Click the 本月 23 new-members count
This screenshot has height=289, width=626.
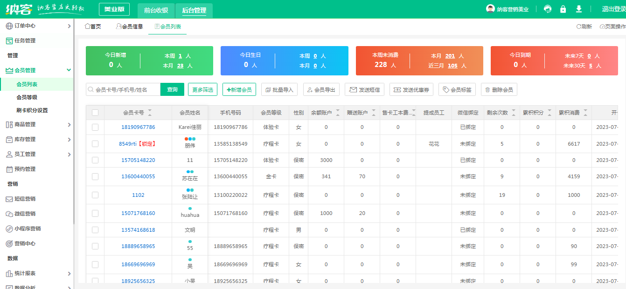181,66
